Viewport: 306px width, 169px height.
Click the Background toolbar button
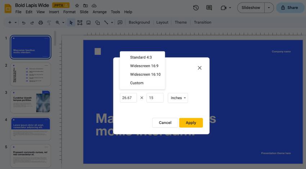point(139,22)
